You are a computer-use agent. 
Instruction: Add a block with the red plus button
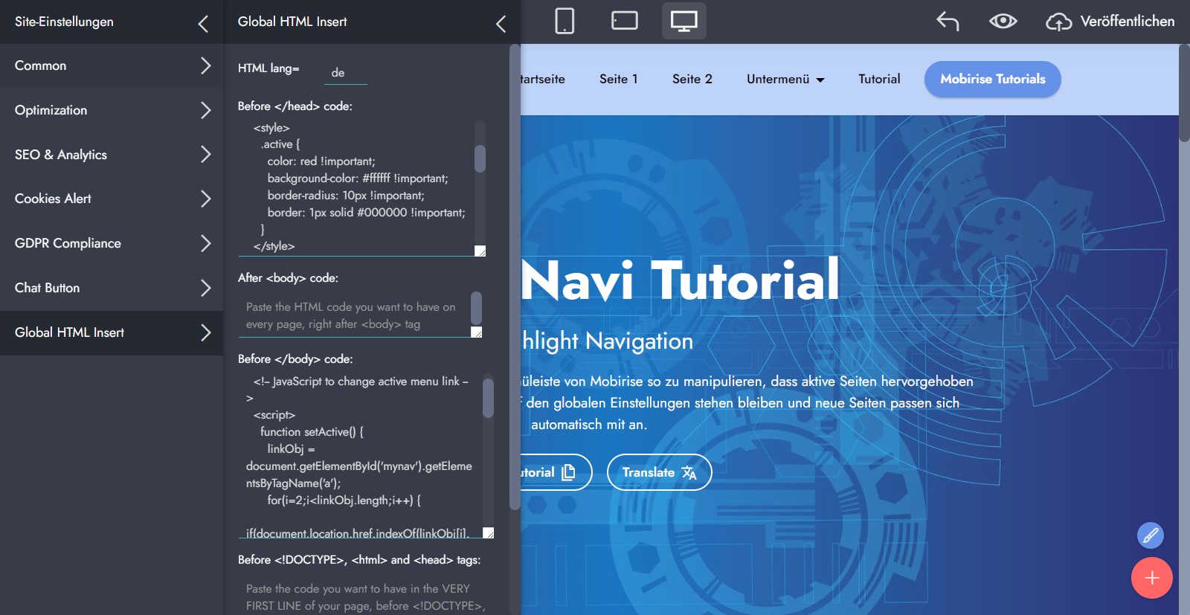pyautogui.click(x=1151, y=578)
